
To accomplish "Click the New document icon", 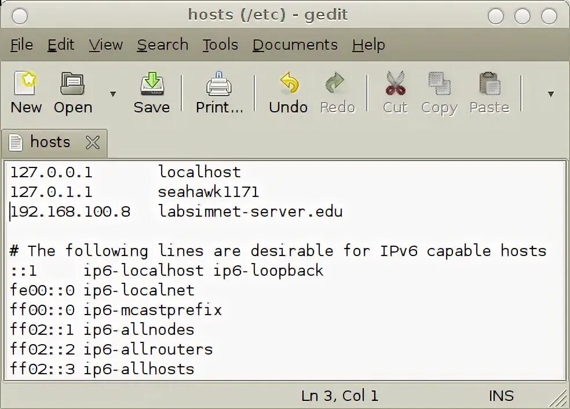I will 25,83.
